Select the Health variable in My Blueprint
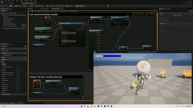Screen dimensions: 193x108 pyautogui.click(x=3, y=76)
